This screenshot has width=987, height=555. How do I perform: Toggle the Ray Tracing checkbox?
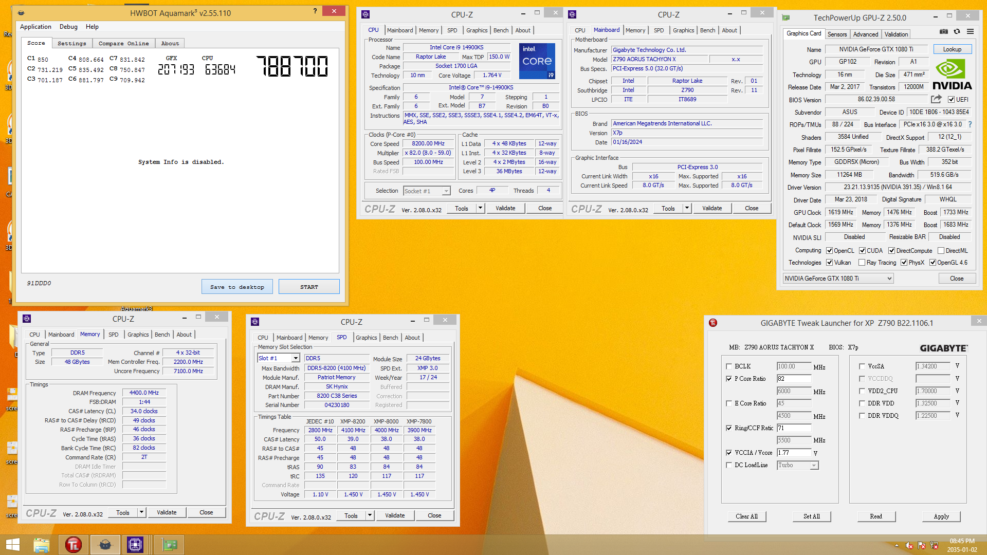click(862, 263)
